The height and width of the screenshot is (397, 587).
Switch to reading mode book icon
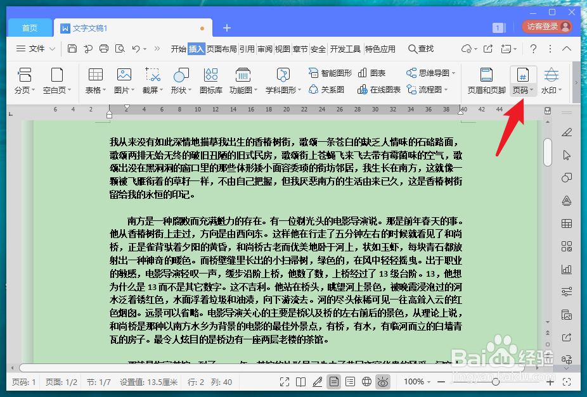tap(300, 382)
